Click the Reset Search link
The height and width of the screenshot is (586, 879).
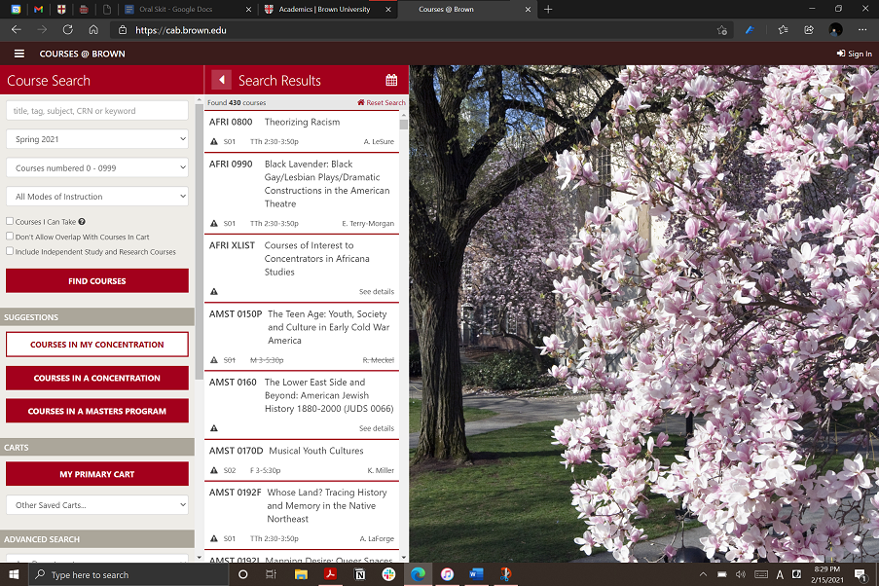pyautogui.click(x=382, y=102)
